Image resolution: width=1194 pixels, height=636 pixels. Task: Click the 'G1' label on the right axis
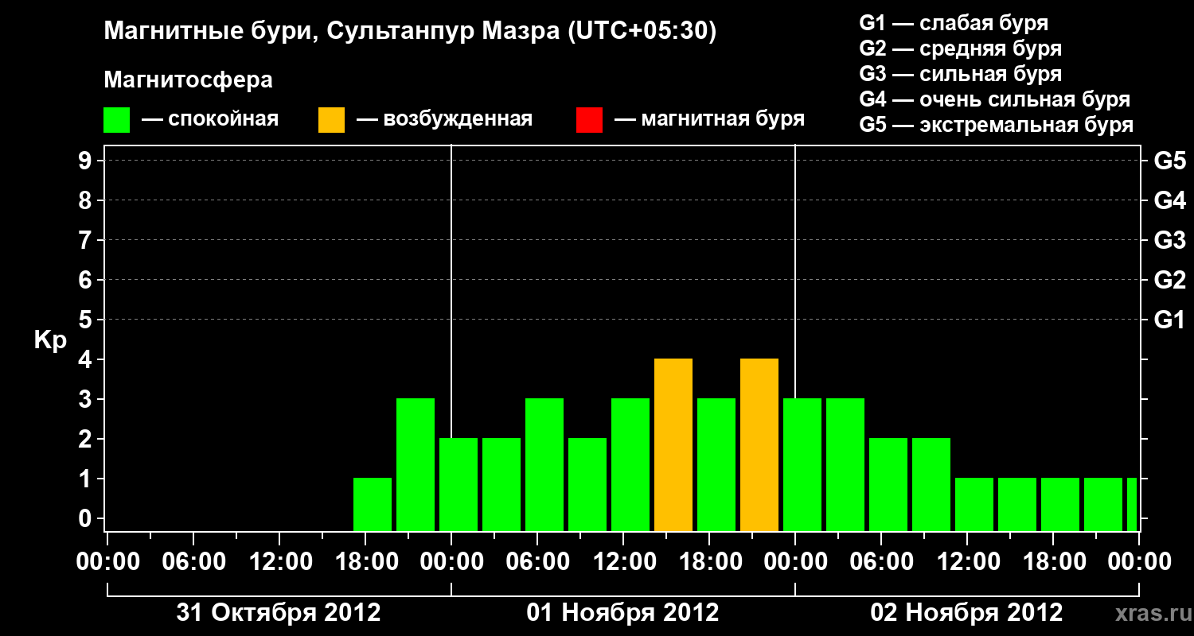pos(1169,320)
